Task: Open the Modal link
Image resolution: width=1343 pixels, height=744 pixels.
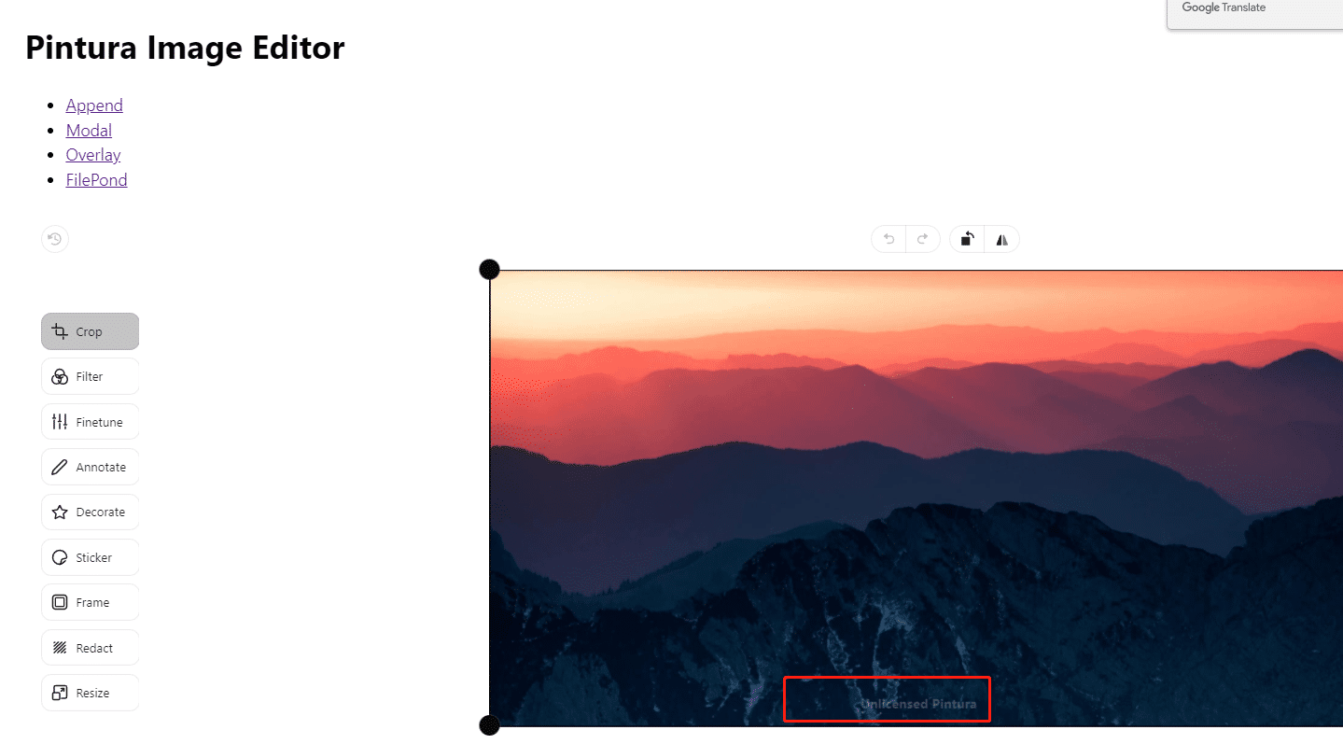Action: point(89,131)
